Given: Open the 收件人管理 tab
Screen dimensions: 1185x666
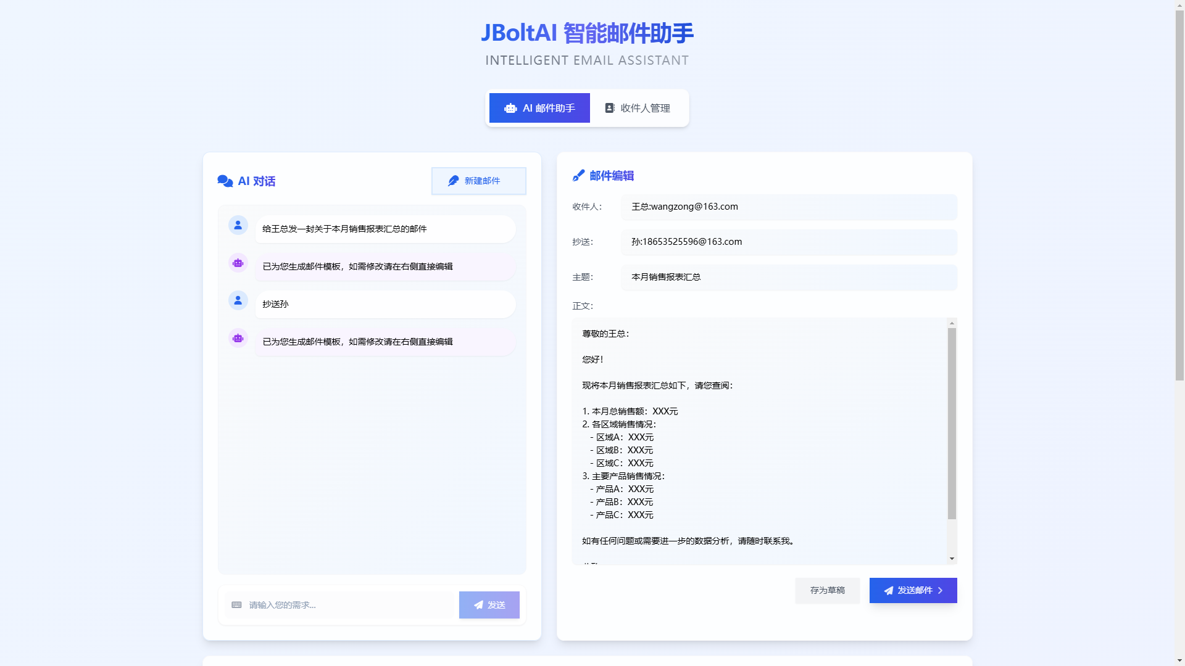Looking at the screenshot, I should coord(638,108).
